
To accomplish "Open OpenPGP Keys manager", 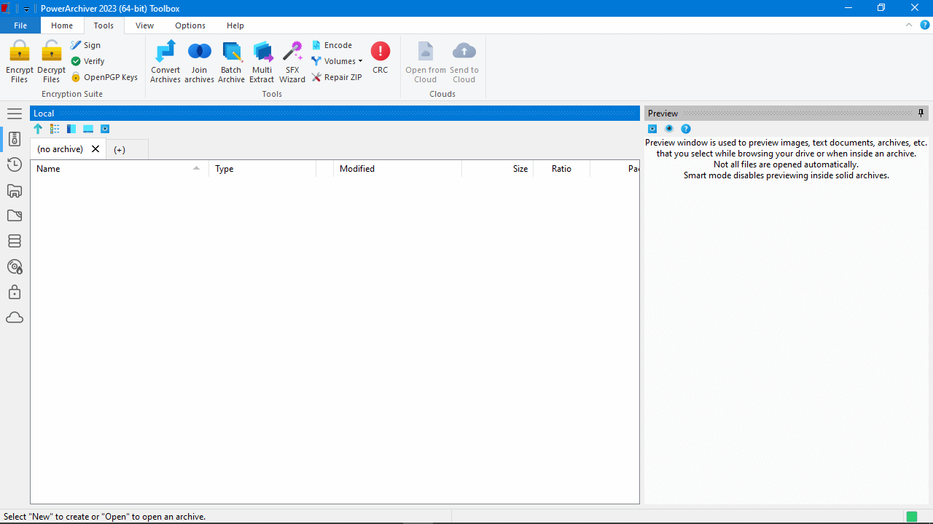I will click(x=104, y=77).
